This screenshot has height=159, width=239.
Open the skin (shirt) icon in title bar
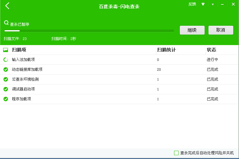(x=203, y=4)
